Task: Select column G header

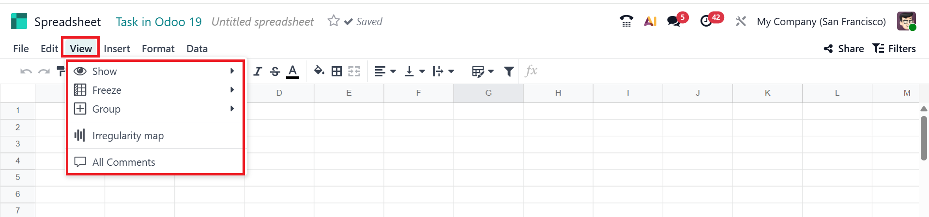Action: tap(488, 93)
